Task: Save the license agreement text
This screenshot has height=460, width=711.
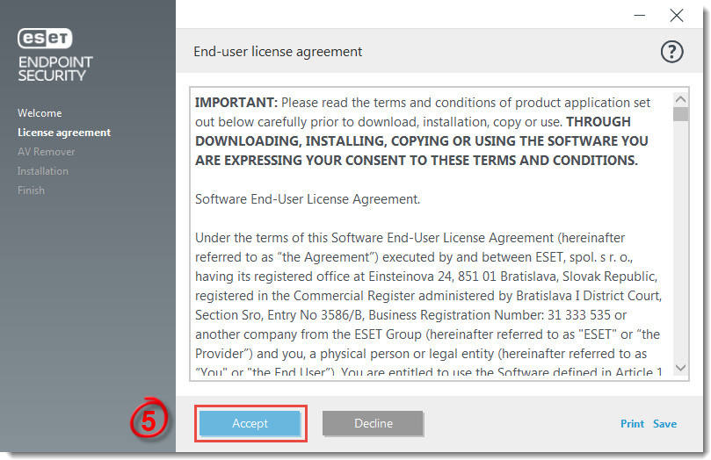Action: pos(664,424)
